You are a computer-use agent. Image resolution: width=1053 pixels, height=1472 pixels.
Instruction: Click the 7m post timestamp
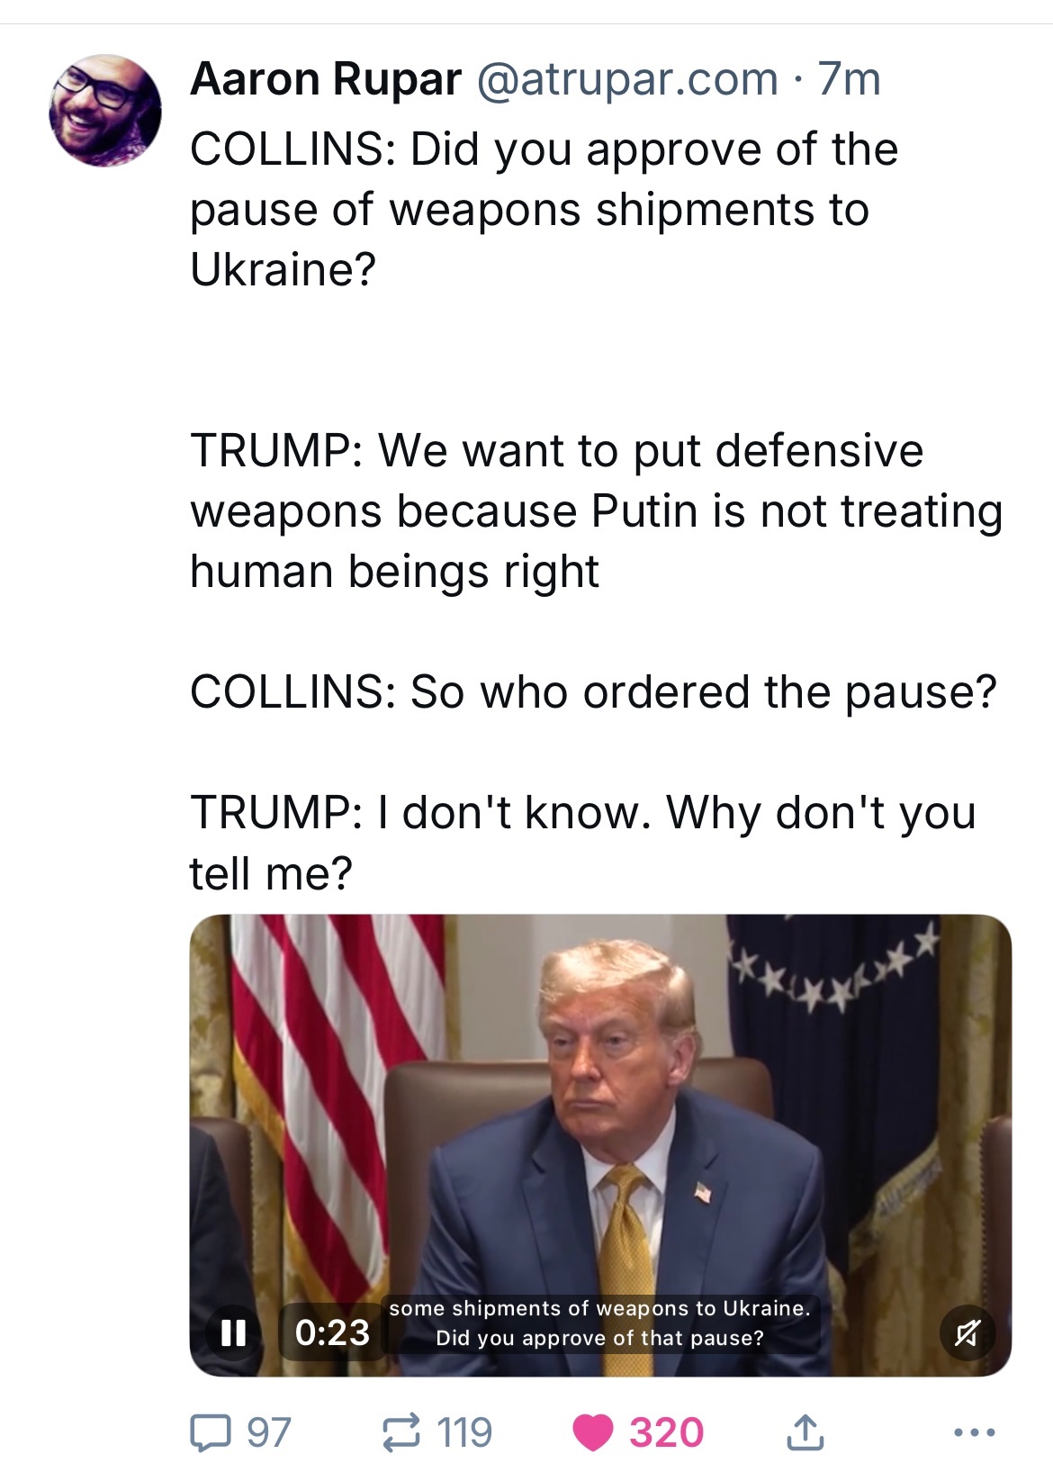click(849, 79)
